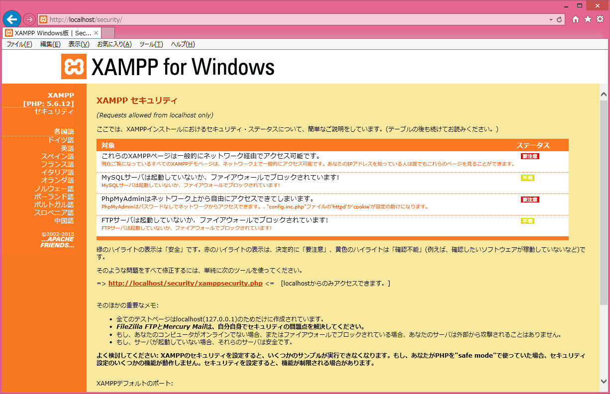The height and width of the screenshot is (394, 610).
Task: Select 英語 language in sidebar
Action: [x=67, y=148]
